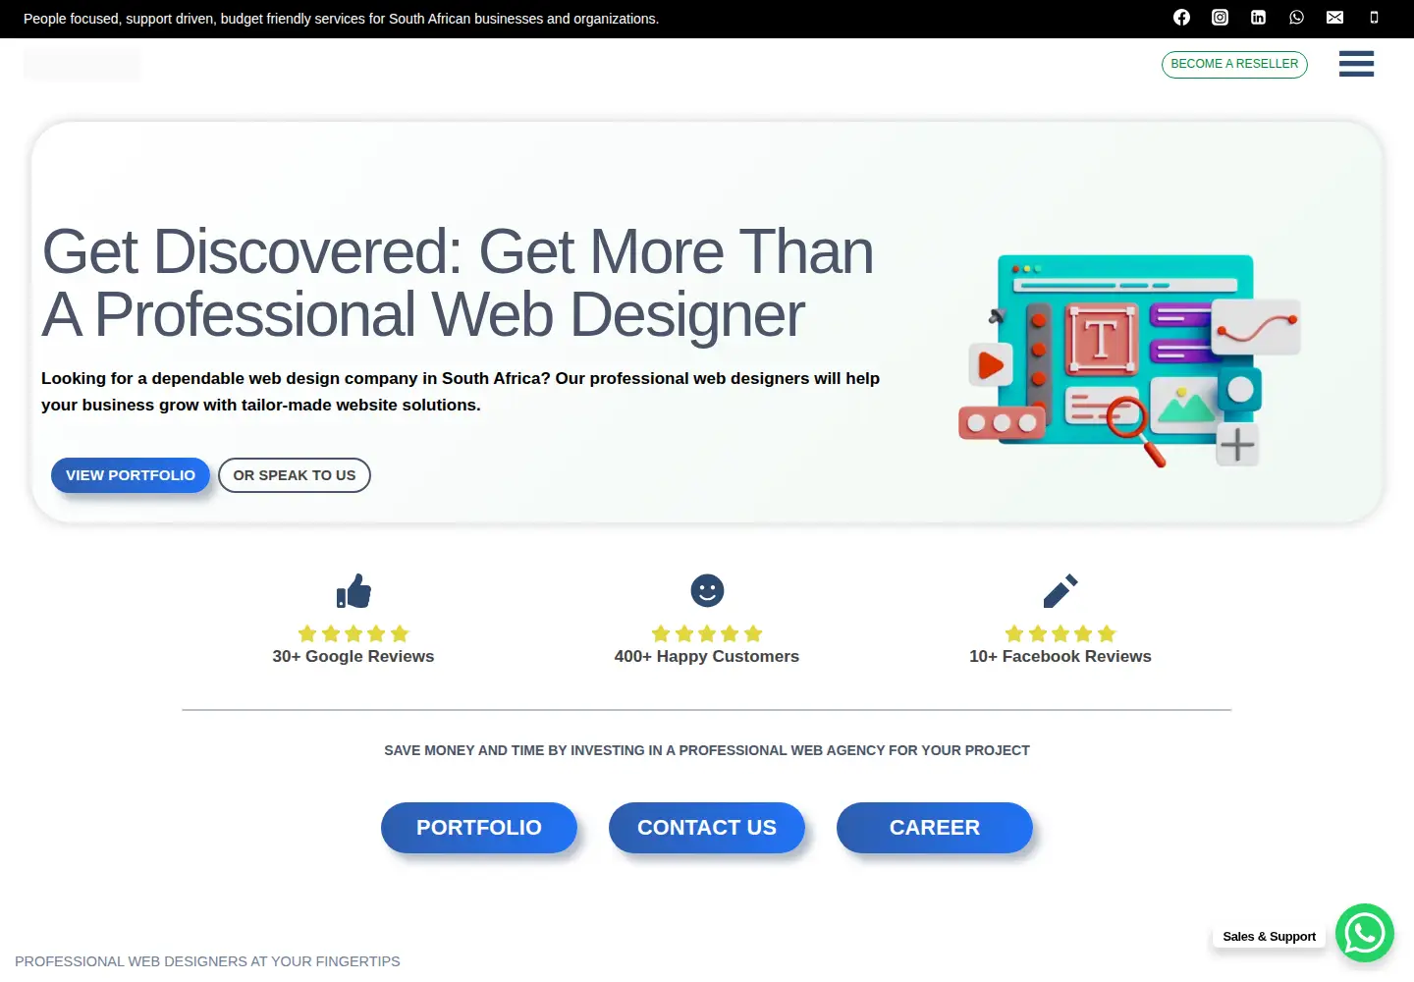Click the '400+ Happy Customers' text
1414x982 pixels.
[707, 657]
